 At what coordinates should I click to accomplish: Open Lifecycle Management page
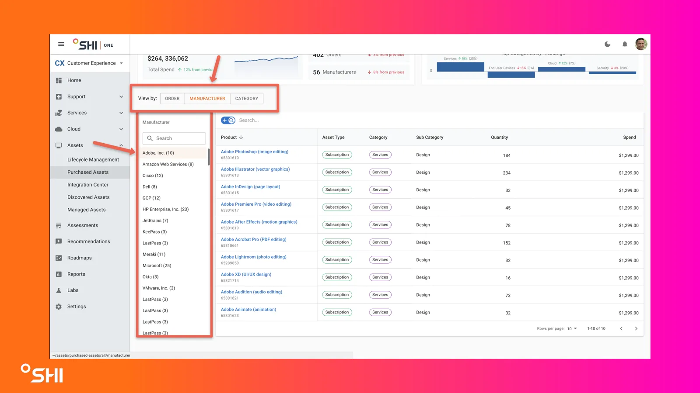93,160
